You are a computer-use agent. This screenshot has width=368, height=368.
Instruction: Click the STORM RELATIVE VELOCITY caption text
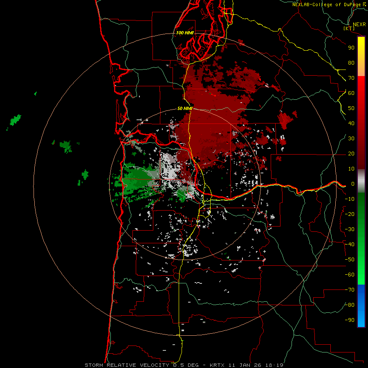pos(127,365)
